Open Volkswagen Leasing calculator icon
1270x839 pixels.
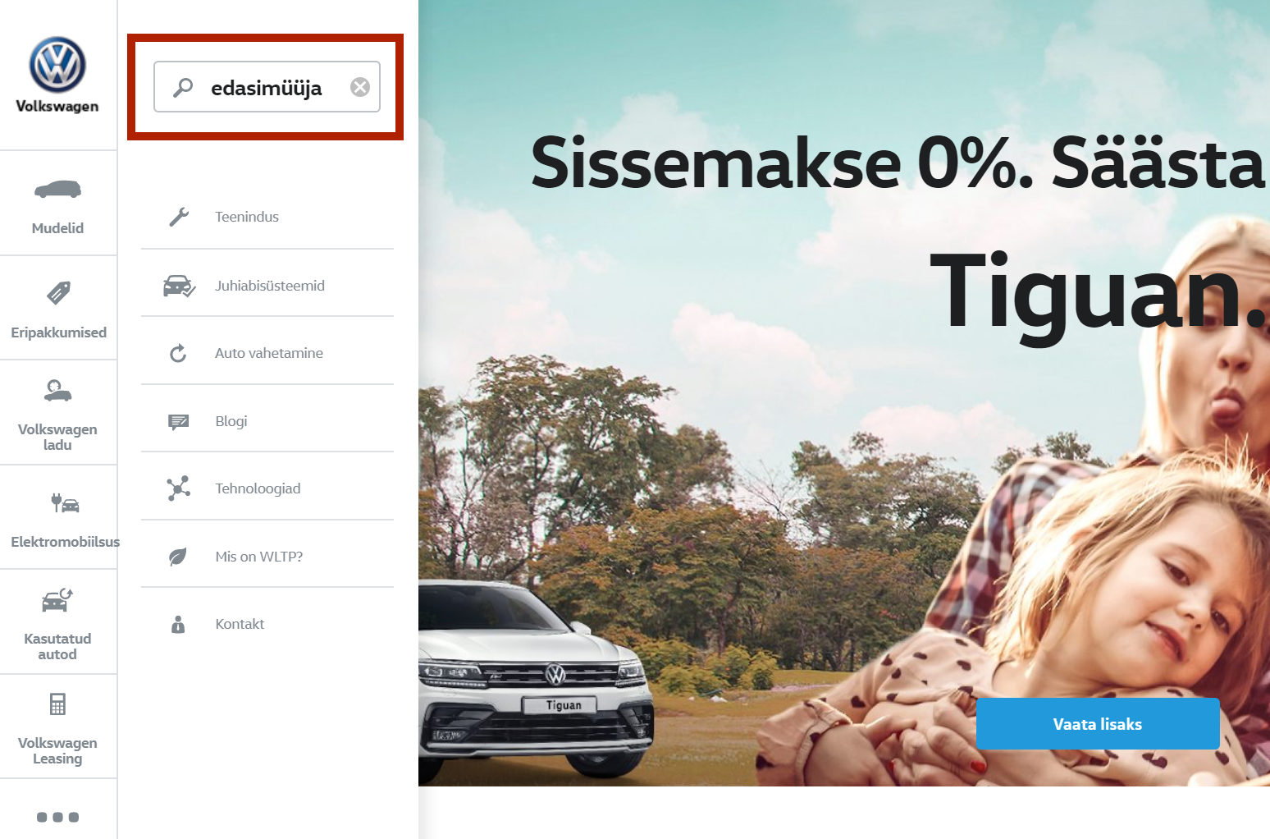[x=57, y=704]
